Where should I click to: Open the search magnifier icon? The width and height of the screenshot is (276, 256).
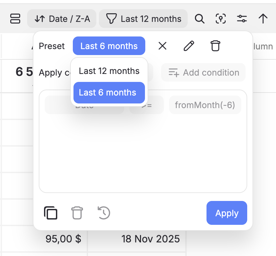(199, 19)
